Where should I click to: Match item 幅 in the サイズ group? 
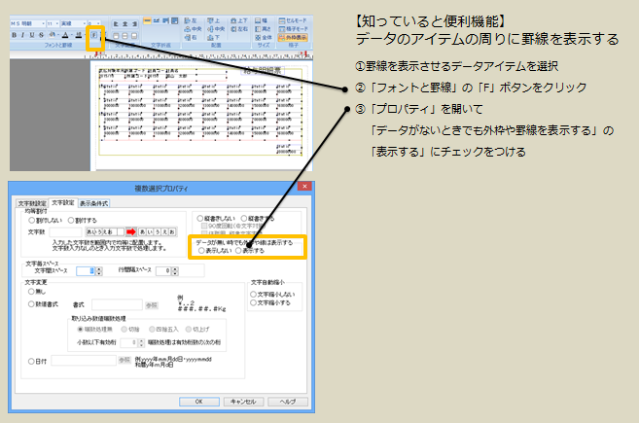click(x=261, y=20)
